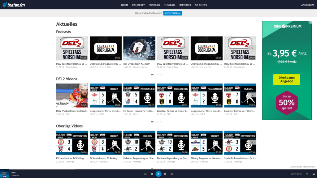Play the 06:26 Eisbären Regensburg Pressekonferenz video
The width and height of the screenshot is (317, 178).
pos(173,143)
